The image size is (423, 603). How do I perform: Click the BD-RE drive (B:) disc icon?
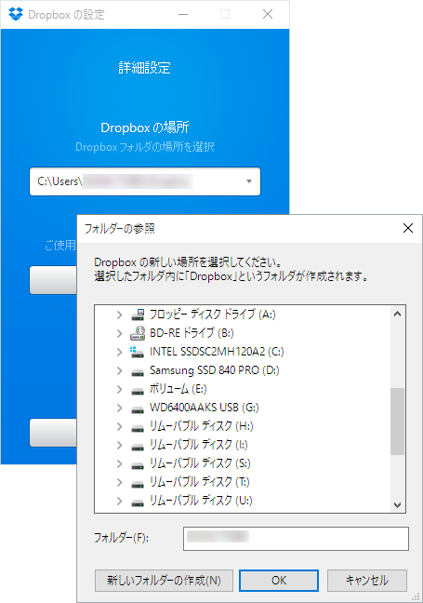[138, 333]
